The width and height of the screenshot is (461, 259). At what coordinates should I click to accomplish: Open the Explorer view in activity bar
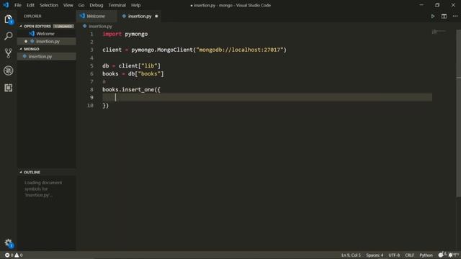(x=8, y=19)
